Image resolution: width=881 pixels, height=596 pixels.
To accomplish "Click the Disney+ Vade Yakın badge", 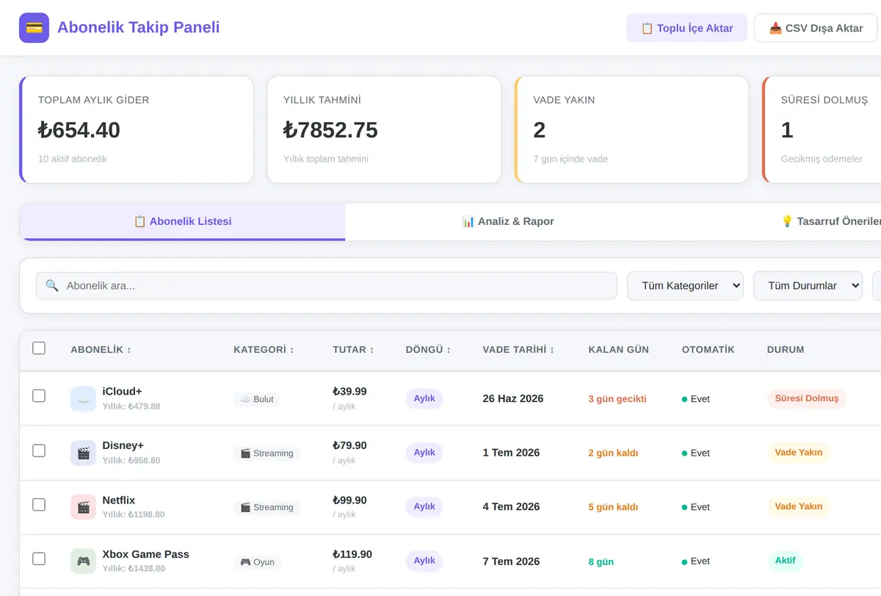I will coord(799,453).
